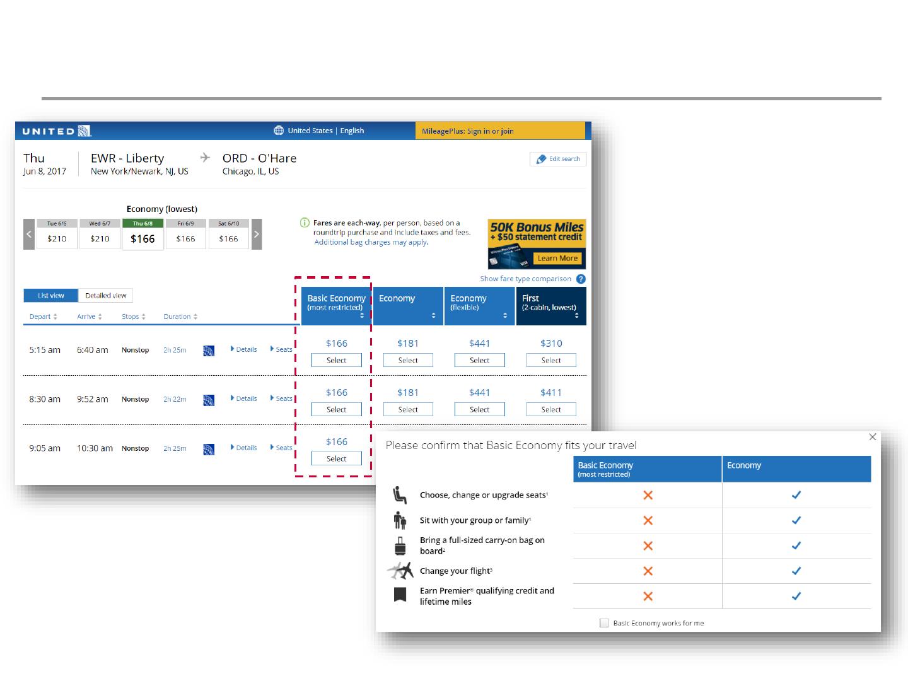Viewport: 908px width, 681px height.
Task: Sort flights by Depart time
Action: tap(44, 317)
